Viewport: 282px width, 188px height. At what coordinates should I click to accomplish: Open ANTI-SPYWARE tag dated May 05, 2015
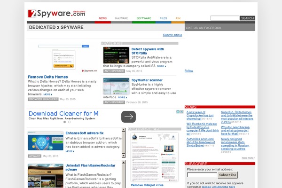pyautogui.click(x=114, y=71)
